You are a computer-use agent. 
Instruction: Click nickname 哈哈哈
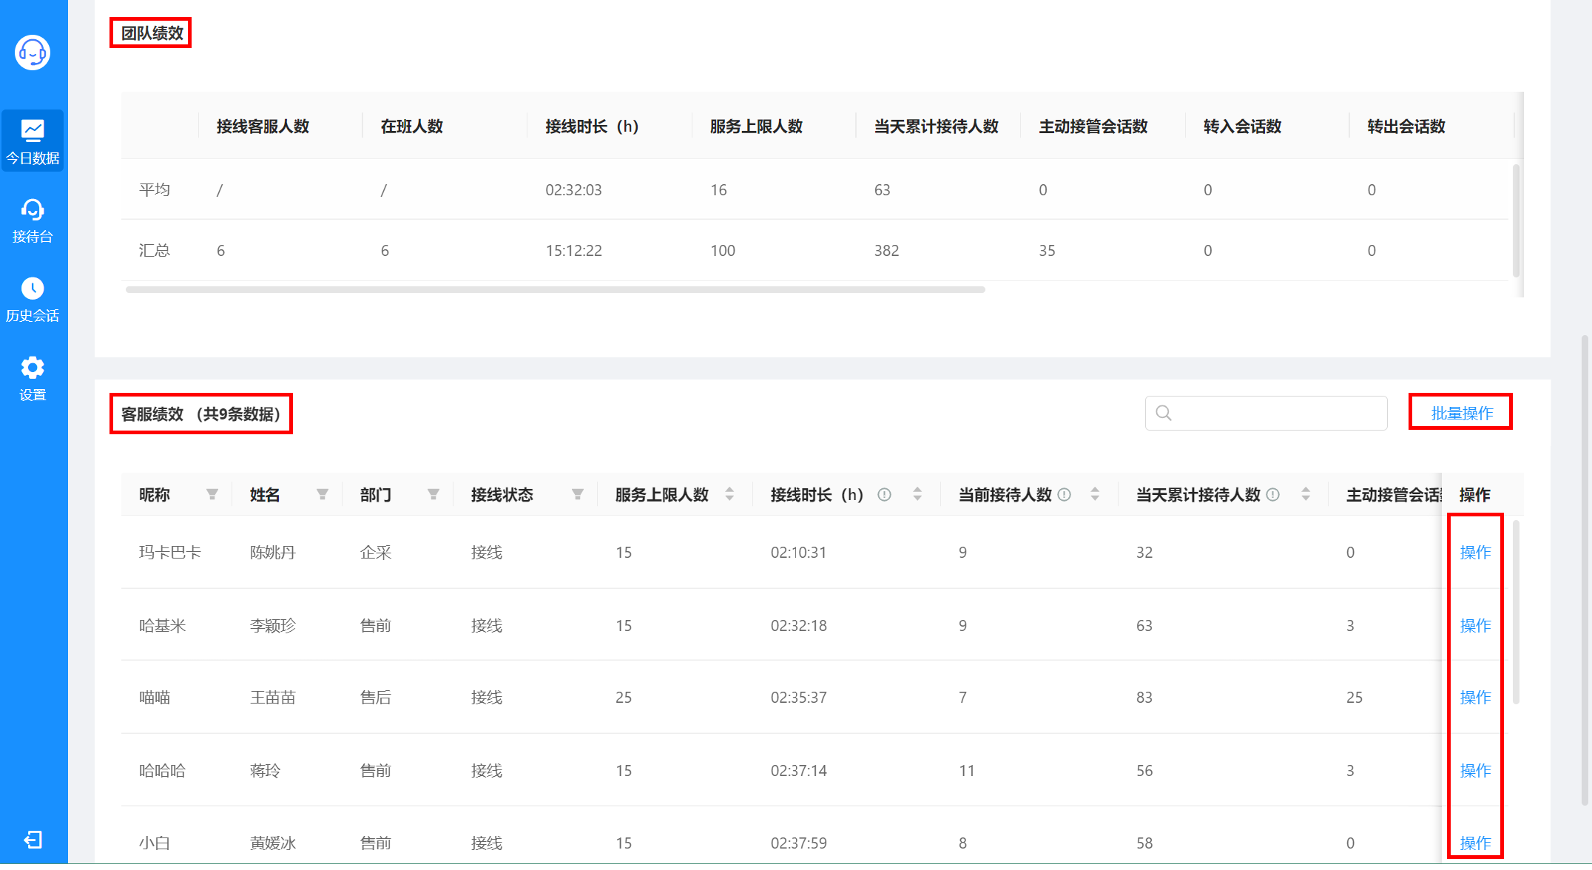(163, 770)
